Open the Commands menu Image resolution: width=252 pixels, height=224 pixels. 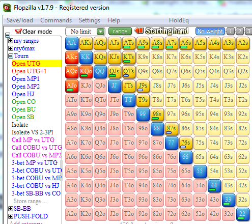(56, 20)
